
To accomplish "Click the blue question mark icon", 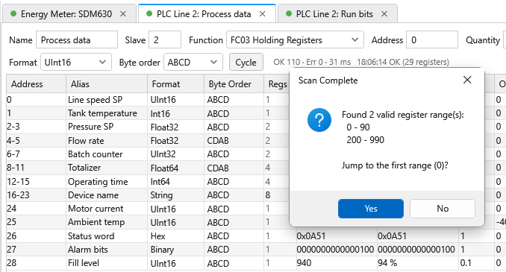I will click(319, 120).
